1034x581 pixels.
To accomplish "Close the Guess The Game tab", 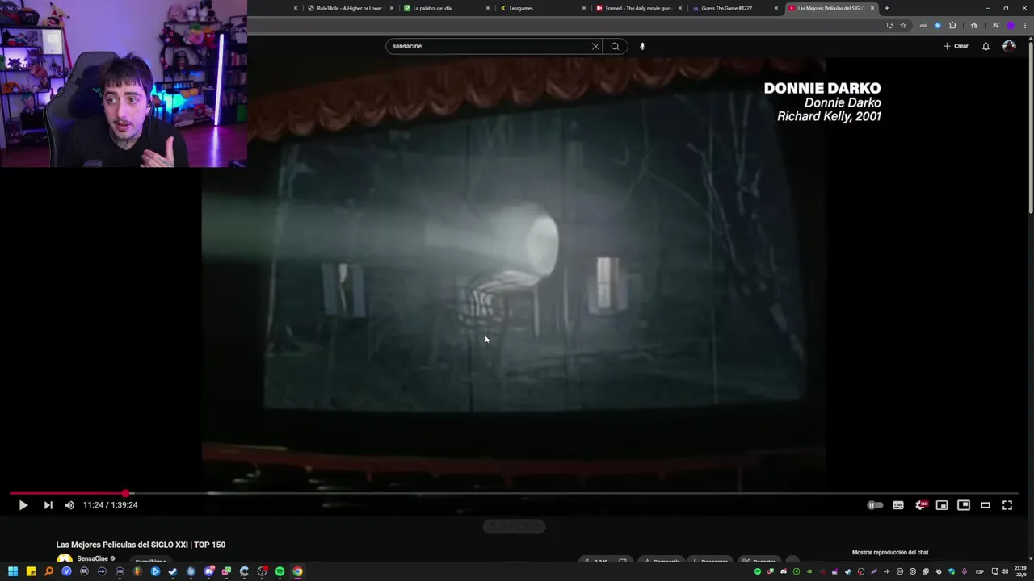I will (x=776, y=8).
